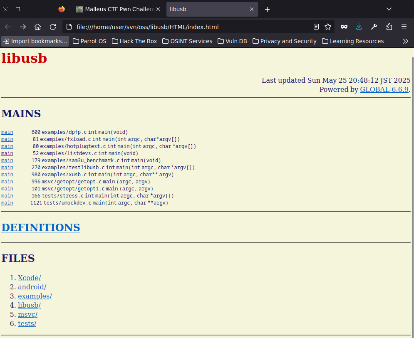Open the DEFINITIONS link
The height and width of the screenshot is (338, 414).
coord(40,227)
